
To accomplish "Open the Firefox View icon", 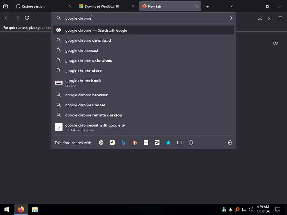I will point(6,6).
